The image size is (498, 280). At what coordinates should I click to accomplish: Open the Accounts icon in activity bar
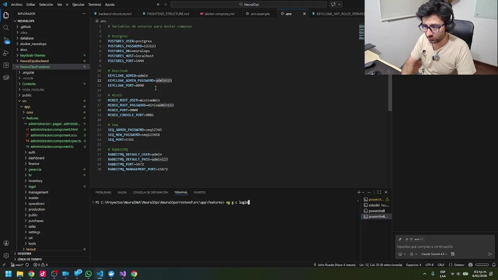6,243
